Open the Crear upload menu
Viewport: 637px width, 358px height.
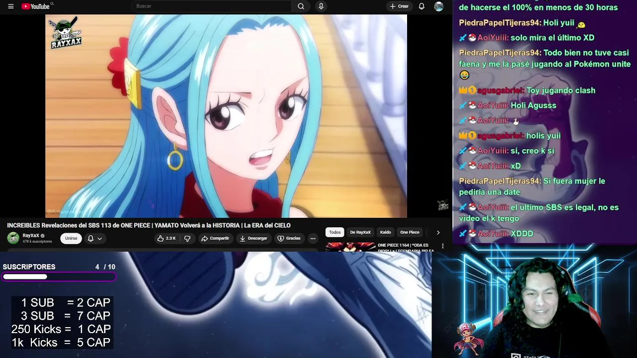point(399,6)
